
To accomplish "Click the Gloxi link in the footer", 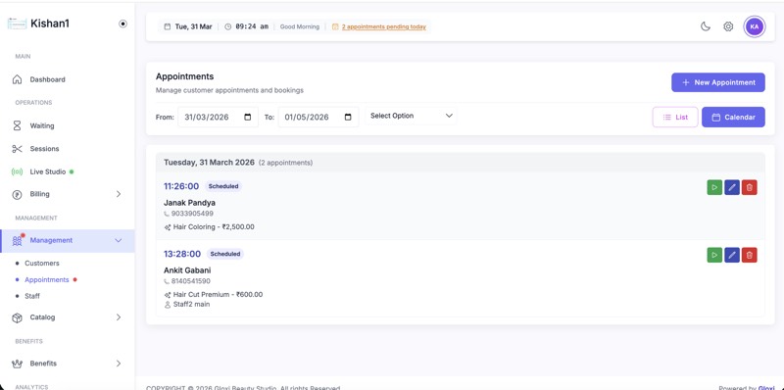I will pyautogui.click(x=766, y=388).
